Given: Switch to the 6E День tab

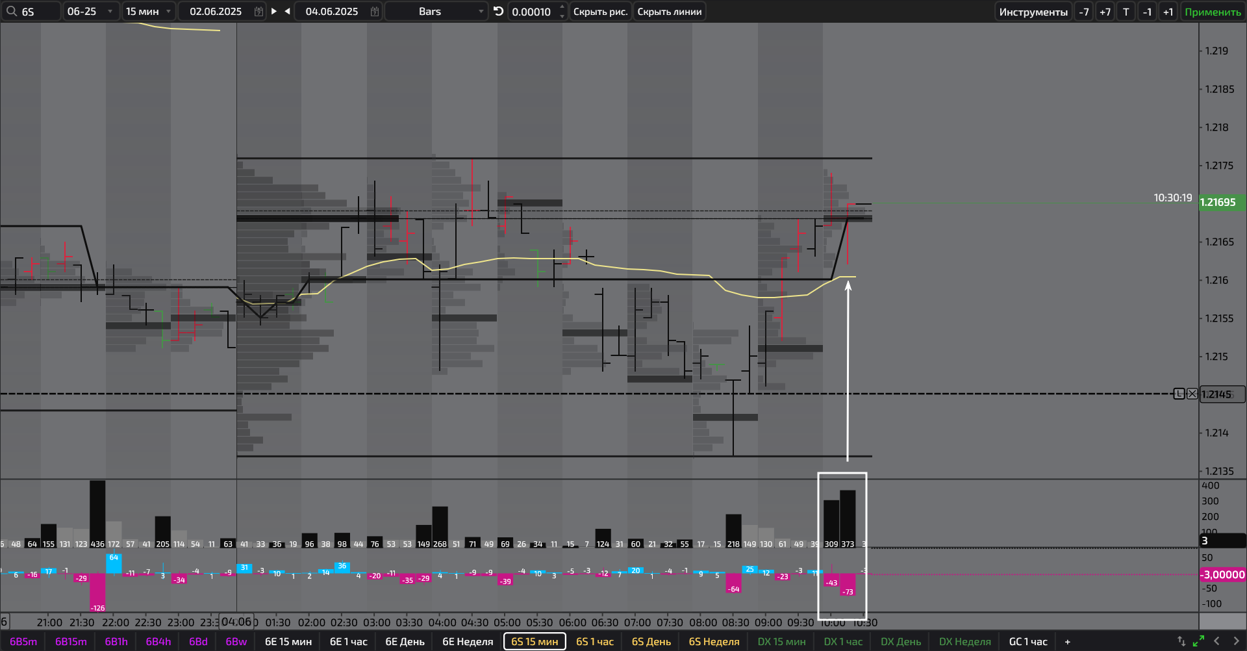Looking at the screenshot, I should (405, 641).
